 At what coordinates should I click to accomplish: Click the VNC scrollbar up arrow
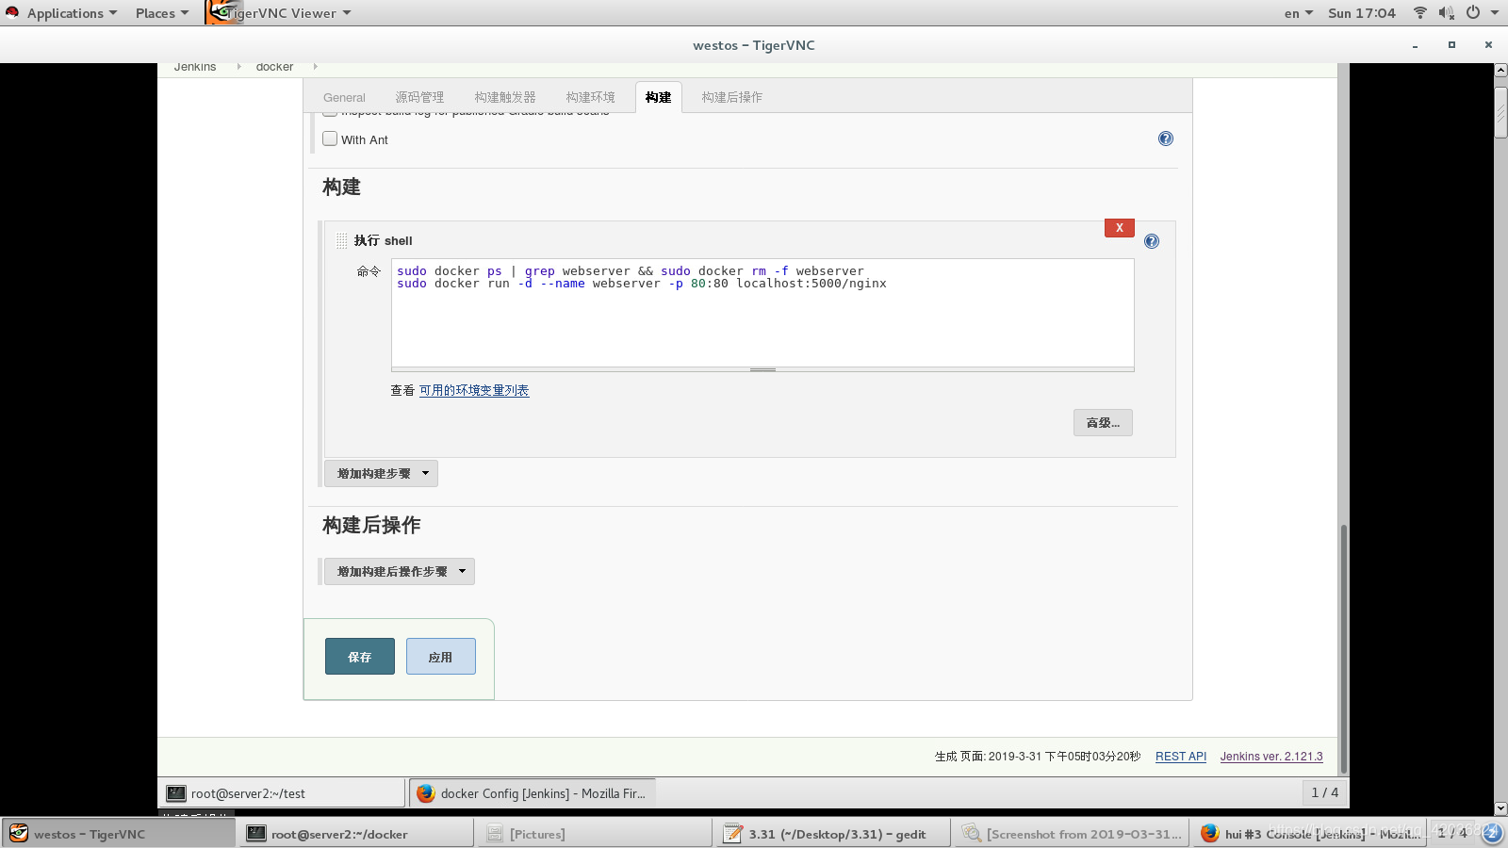(1500, 71)
